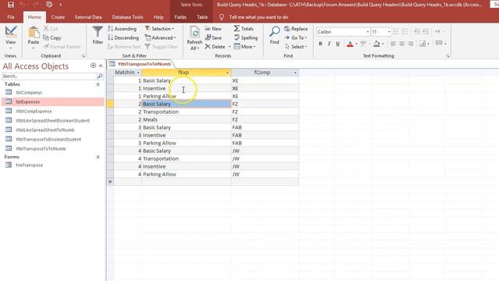Image resolution: width=499 pixels, height=281 pixels.
Task: Center align the text
Action: [x=402, y=44]
